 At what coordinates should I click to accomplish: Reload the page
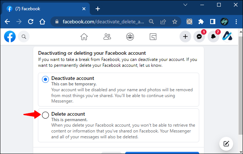[31, 22]
